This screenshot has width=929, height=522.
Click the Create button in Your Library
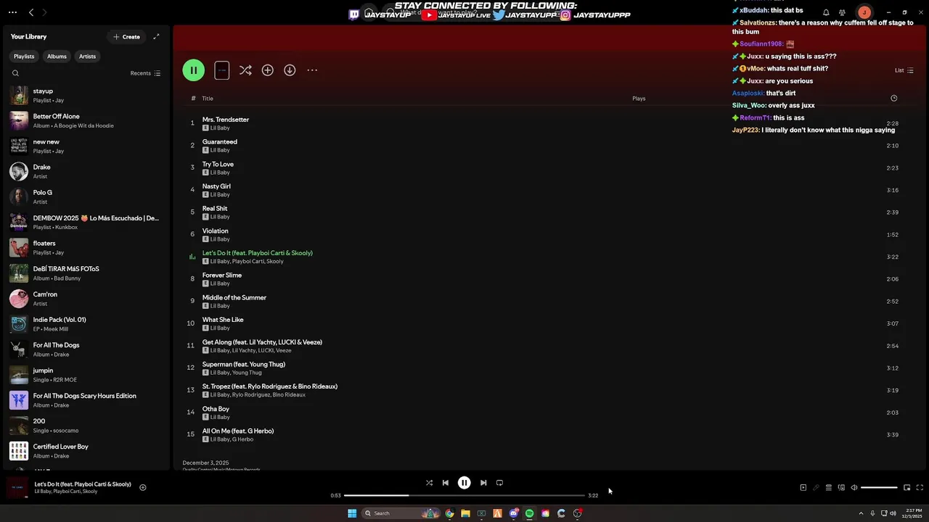pyautogui.click(x=126, y=36)
